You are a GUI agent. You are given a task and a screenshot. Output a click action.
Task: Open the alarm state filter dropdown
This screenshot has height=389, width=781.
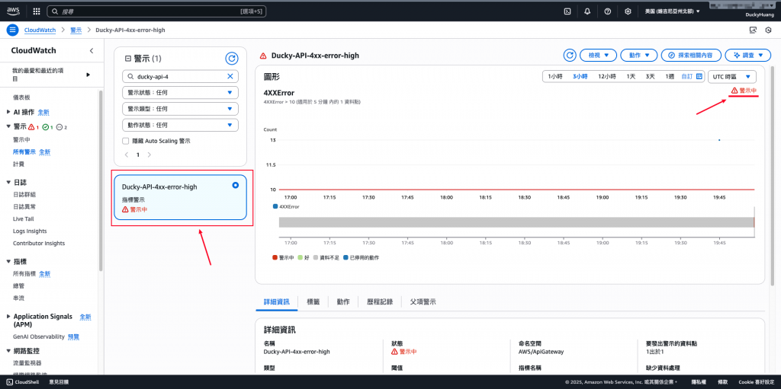(180, 93)
